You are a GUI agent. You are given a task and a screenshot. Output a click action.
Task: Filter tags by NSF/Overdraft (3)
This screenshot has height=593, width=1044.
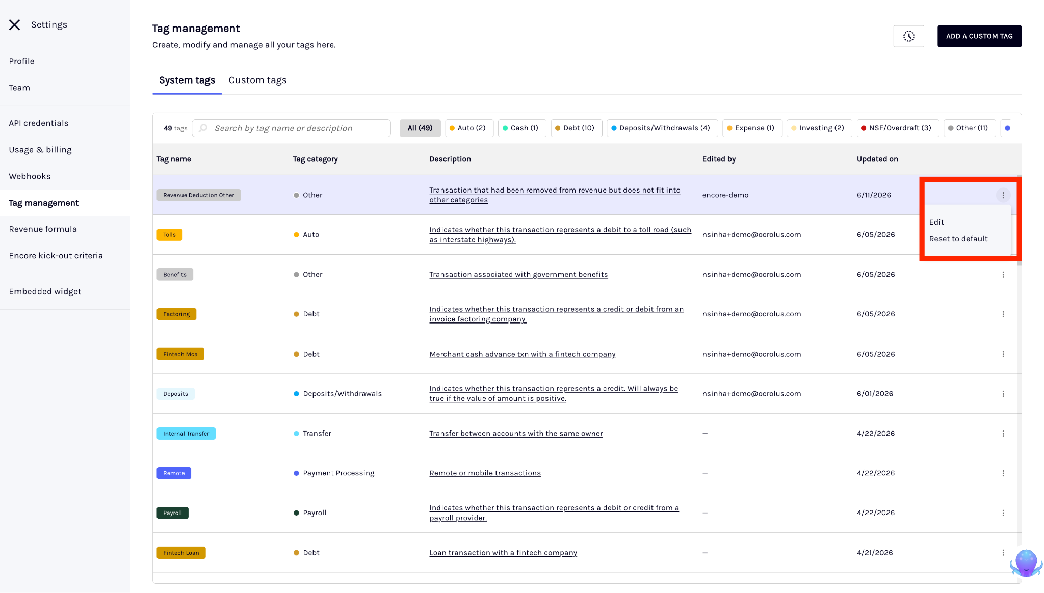[898, 128]
